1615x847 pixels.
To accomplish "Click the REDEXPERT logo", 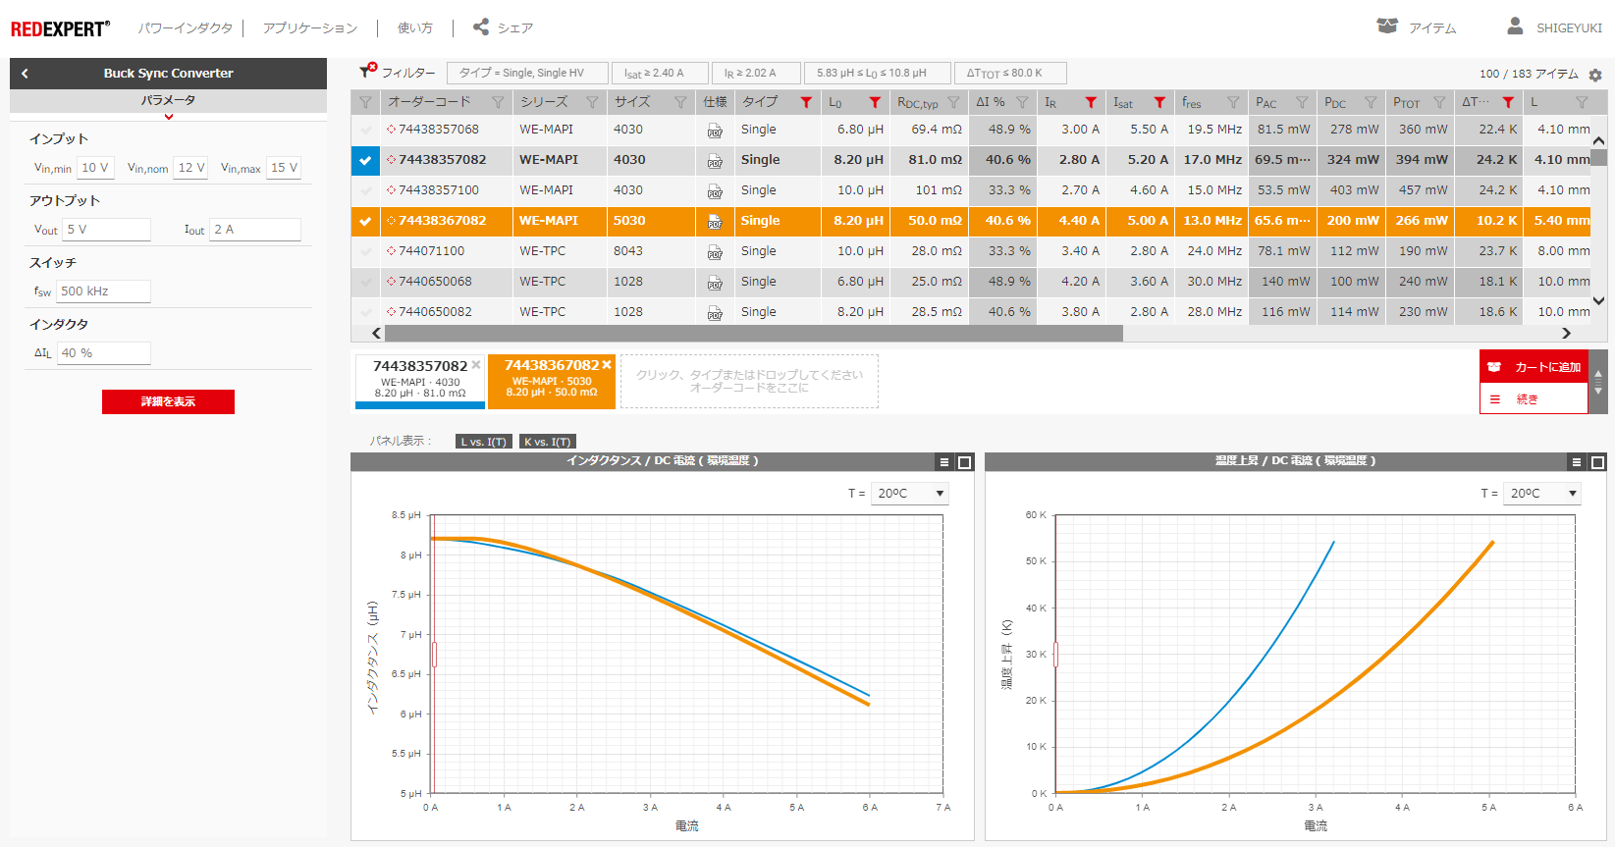I will coord(60,28).
